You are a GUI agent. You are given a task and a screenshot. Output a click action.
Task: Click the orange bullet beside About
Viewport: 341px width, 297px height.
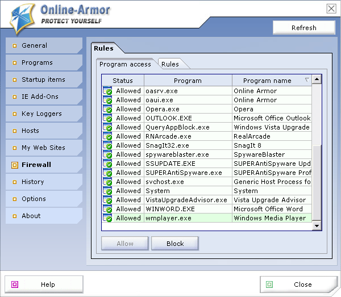click(15, 216)
